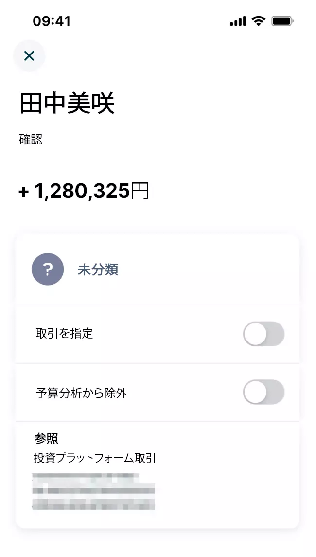Tap the 09:41 clock in status bar
316x557 pixels.
pos(52,21)
